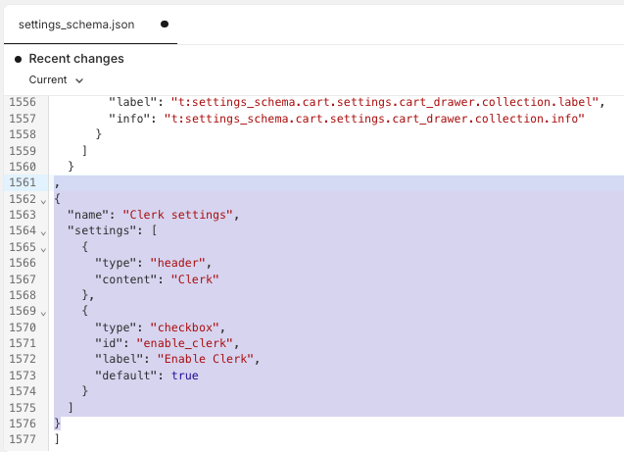Open the Current version dropdown
The height and width of the screenshot is (452, 624).
pyautogui.click(x=56, y=80)
